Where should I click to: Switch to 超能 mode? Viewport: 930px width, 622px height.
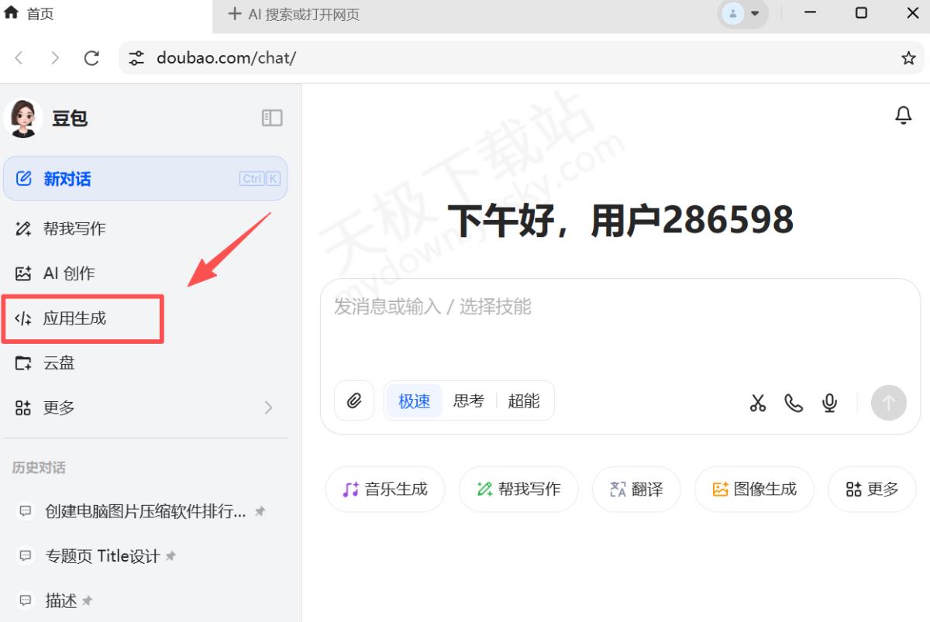coord(523,401)
